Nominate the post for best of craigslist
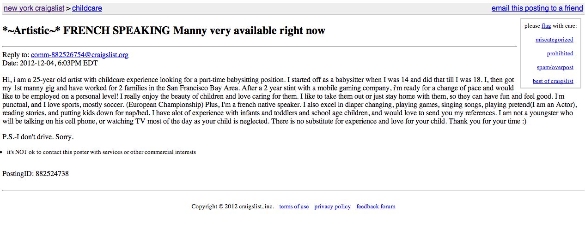Image resolution: width=585 pixels, height=230 pixels. tap(553, 81)
